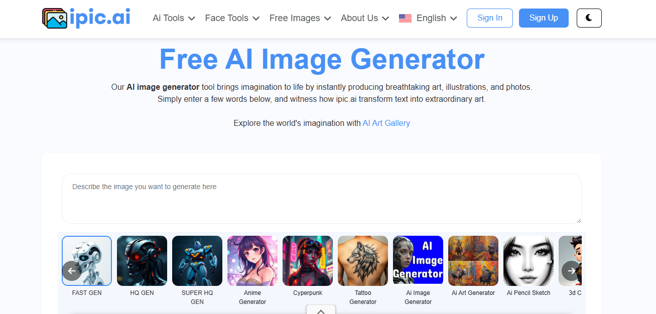Open the About Us menu
Screen dimensions: 656x314
pos(365,18)
